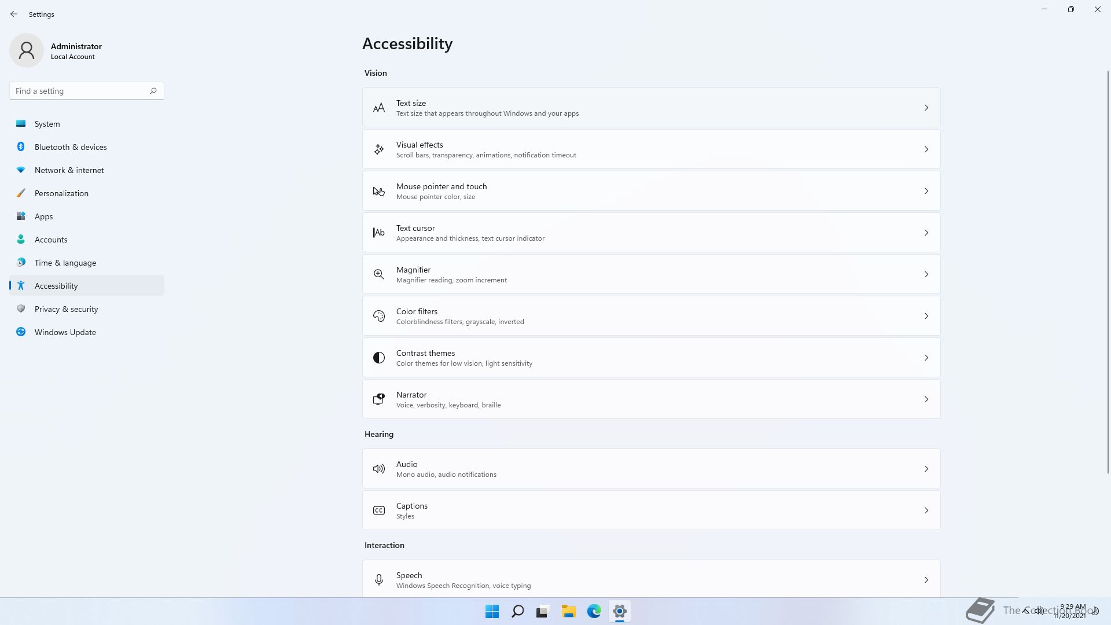Click the Windows Update sync icon
Image resolution: width=1111 pixels, height=625 pixels.
(21, 332)
